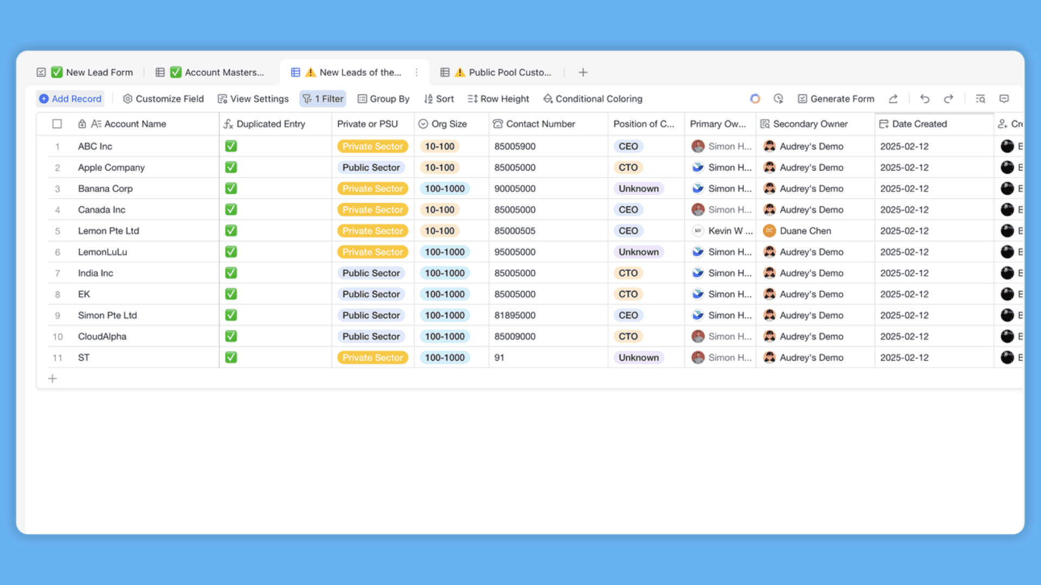Image resolution: width=1041 pixels, height=585 pixels.
Task: Click the Duplicated Entry column header
Action: pos(275,124)
